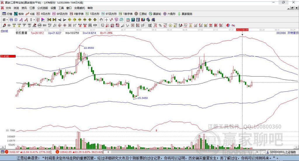Select the spiral drawing tool
This screenshot has height=161, width=299.
pos(29,26)
